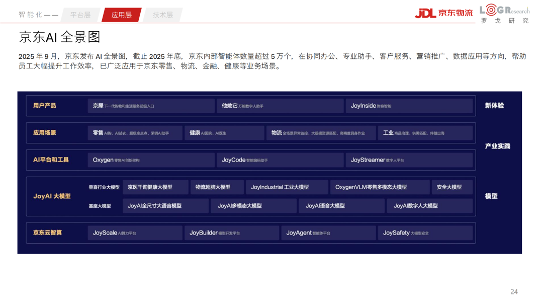Select the 平台层 tab

coord(80,15)
